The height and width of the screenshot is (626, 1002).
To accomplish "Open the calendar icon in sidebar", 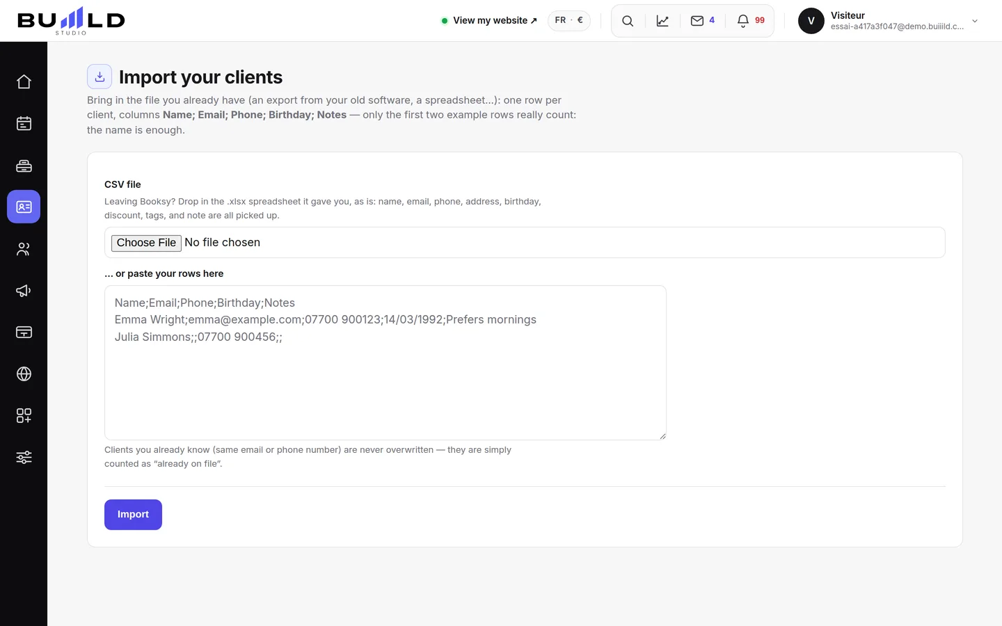I will tap(24, 124).
